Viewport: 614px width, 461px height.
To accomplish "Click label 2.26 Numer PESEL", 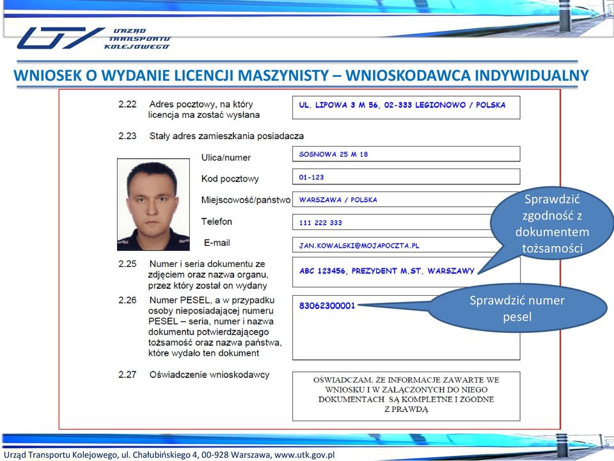I will 200,327.
